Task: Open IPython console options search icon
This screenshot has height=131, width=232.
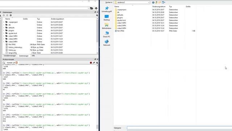Action: 97,63
